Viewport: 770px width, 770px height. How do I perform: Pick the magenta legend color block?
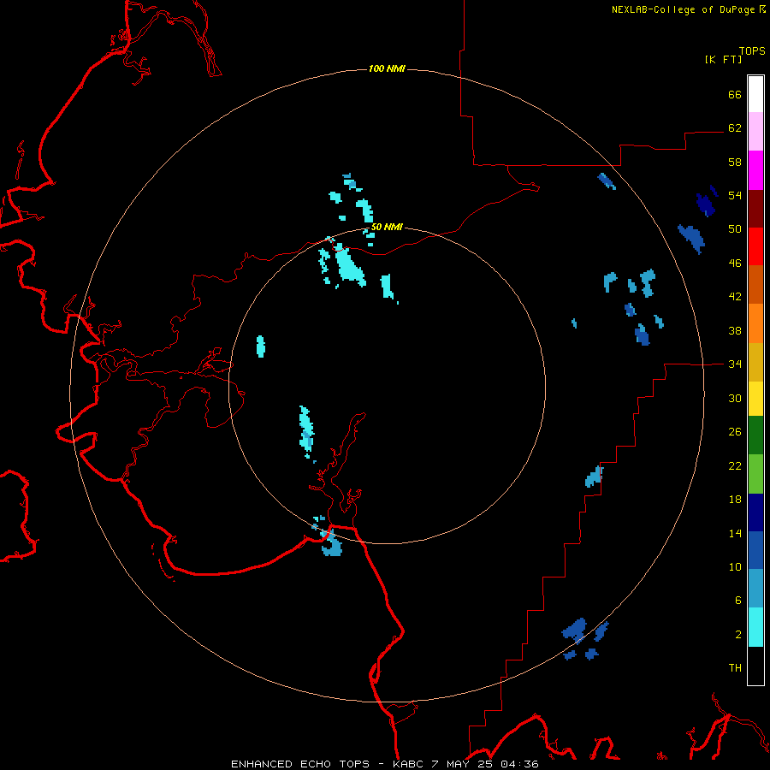755,170
